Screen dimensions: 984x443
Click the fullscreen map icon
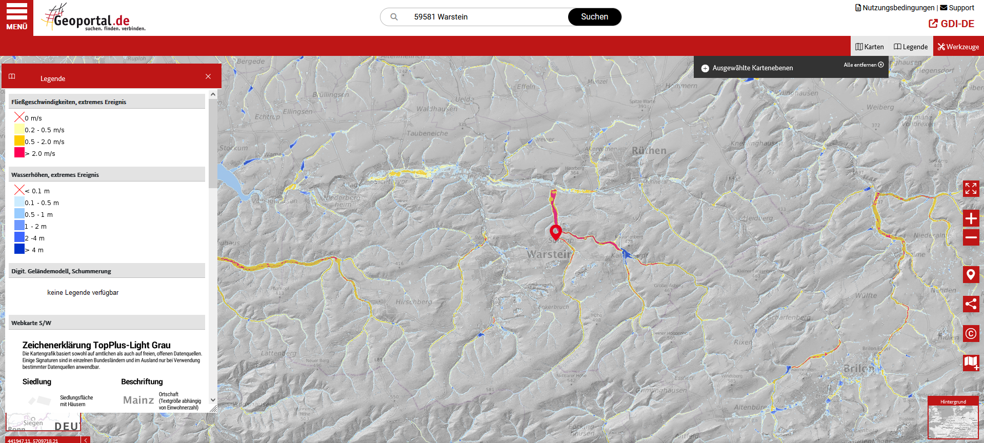point(971,189)
